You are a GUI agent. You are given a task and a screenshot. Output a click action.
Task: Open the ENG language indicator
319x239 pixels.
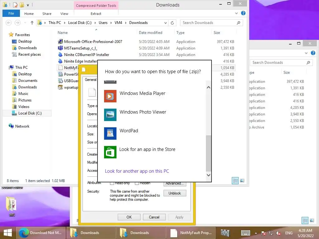tap(289, 233)
